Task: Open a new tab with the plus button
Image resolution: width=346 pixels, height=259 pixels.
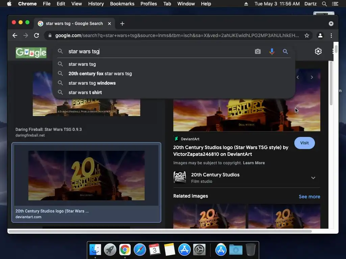Action: pyautogui.click(x=122, y=24)
